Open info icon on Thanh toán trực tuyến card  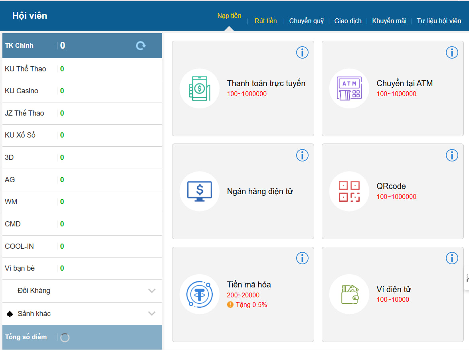tap(302, 52)
